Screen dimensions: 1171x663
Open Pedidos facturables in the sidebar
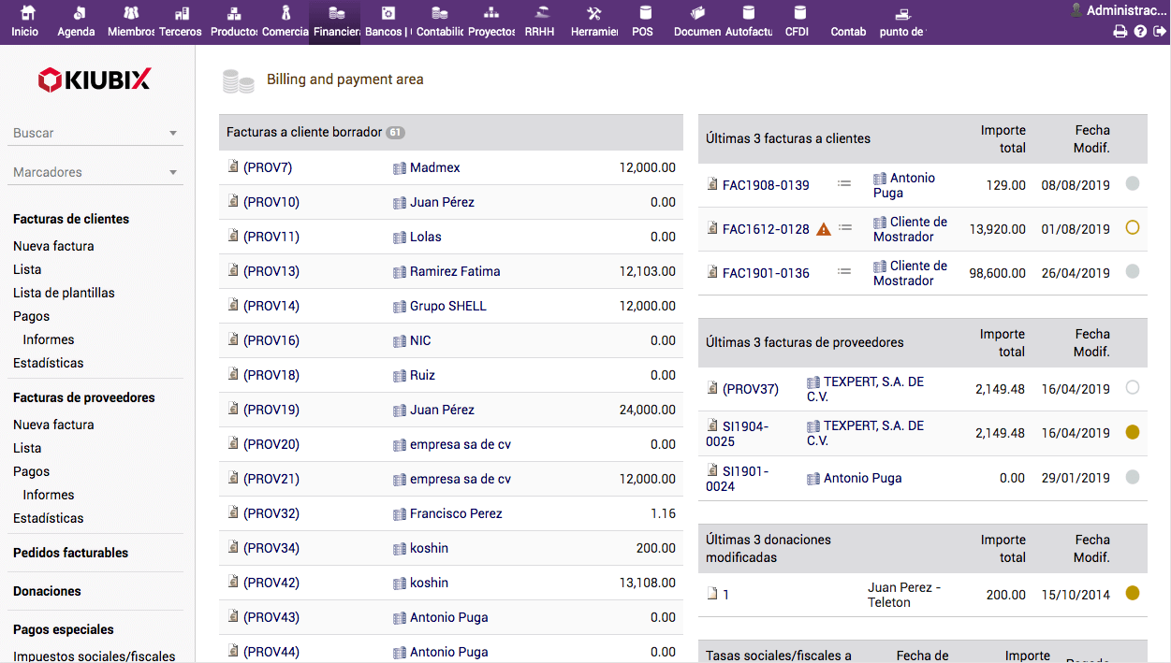(x=70, y=553)
